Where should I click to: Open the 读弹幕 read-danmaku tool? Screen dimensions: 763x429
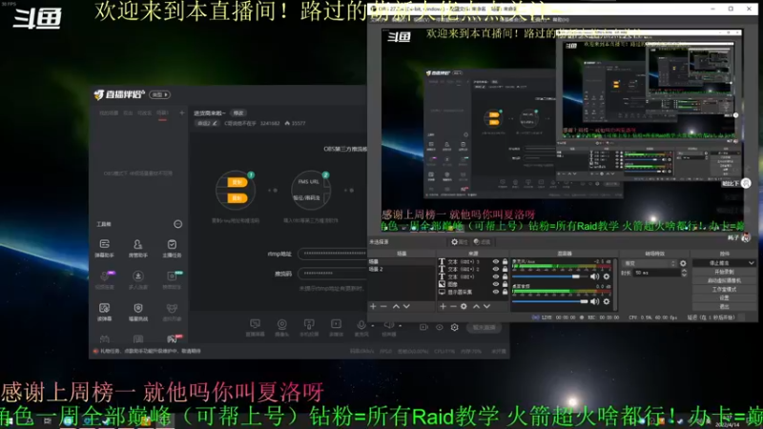[105, 312]
